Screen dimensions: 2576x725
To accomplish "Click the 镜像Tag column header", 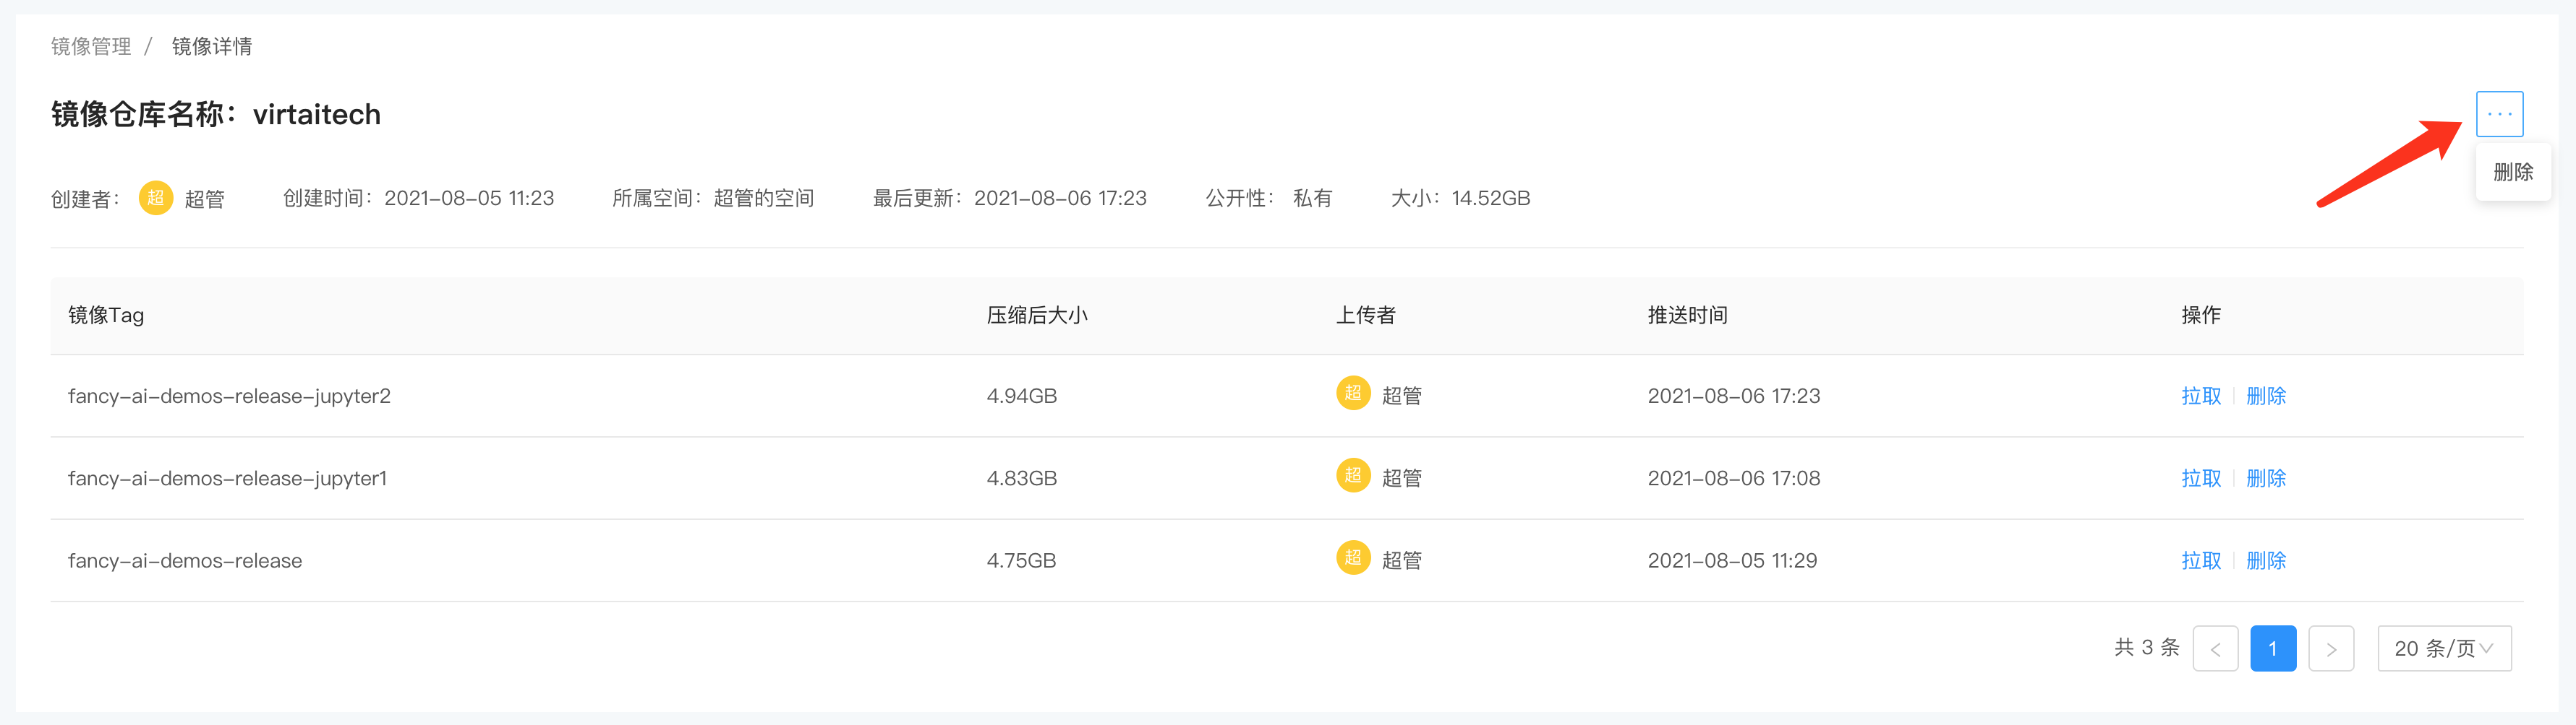I will (x=106, y=316).
